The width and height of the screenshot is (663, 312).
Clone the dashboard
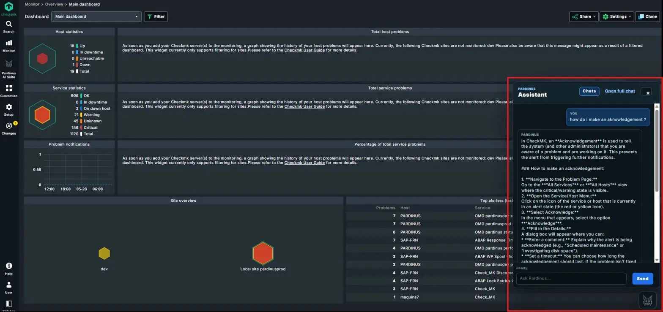coord(647,16)
